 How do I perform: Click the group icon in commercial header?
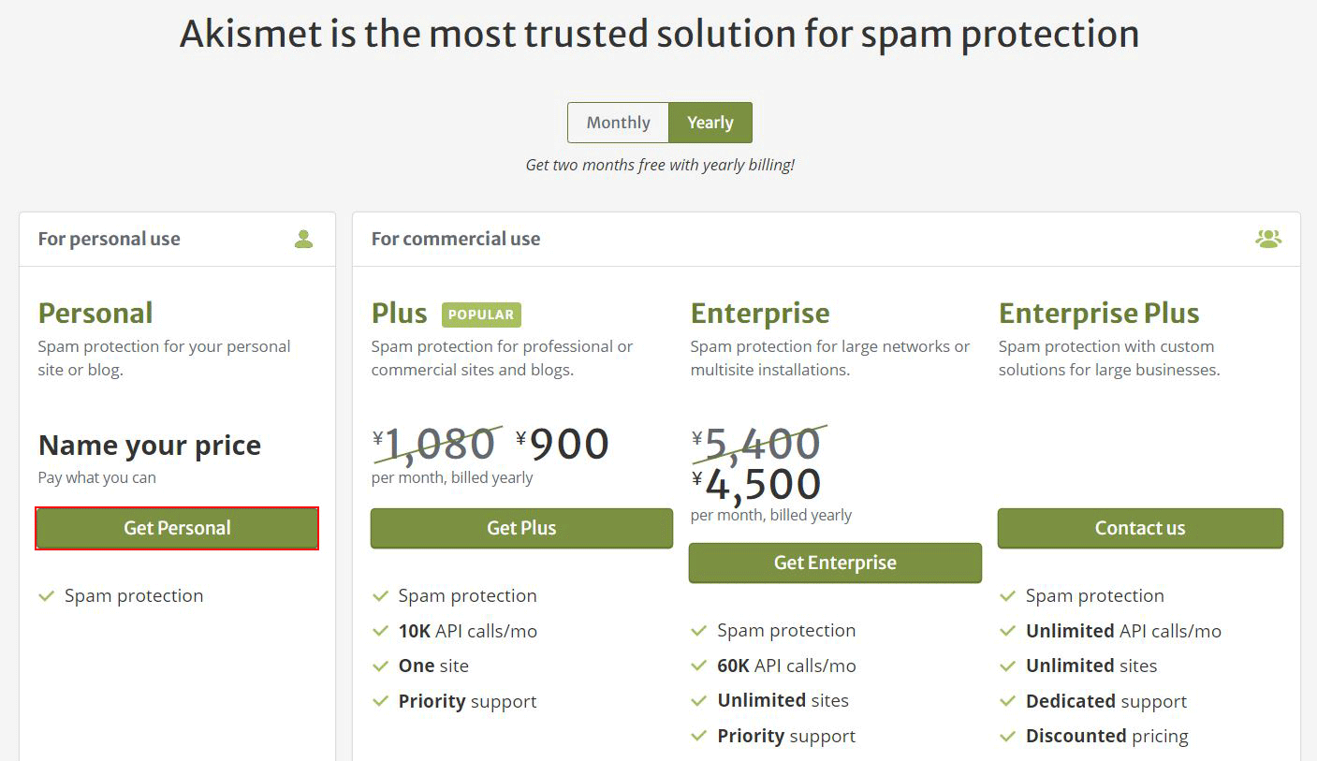[1268, 239]
